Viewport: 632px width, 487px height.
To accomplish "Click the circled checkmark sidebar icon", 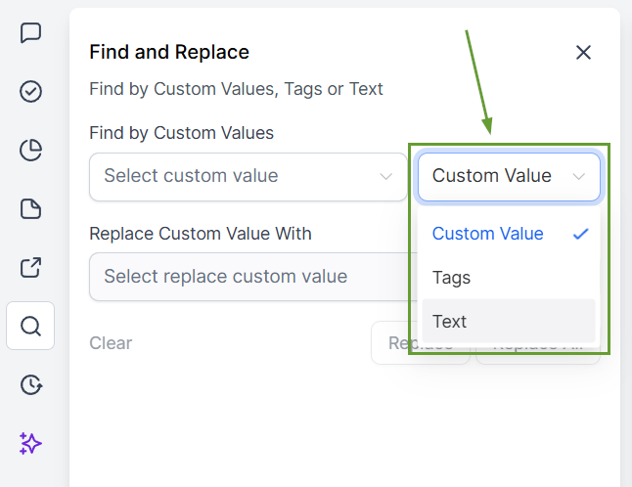I will 30,92.
